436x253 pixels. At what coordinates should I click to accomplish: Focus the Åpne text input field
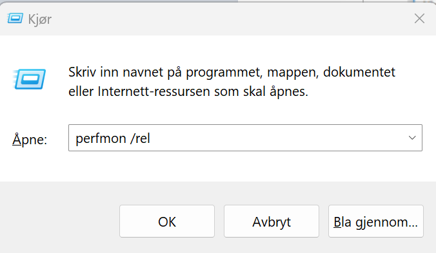click(x=245, y=138)
